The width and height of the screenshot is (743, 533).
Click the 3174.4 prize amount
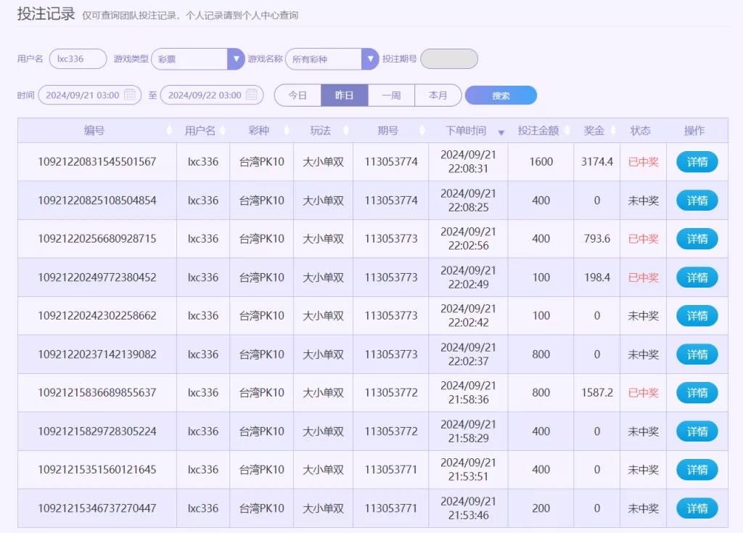coord(597,162)
